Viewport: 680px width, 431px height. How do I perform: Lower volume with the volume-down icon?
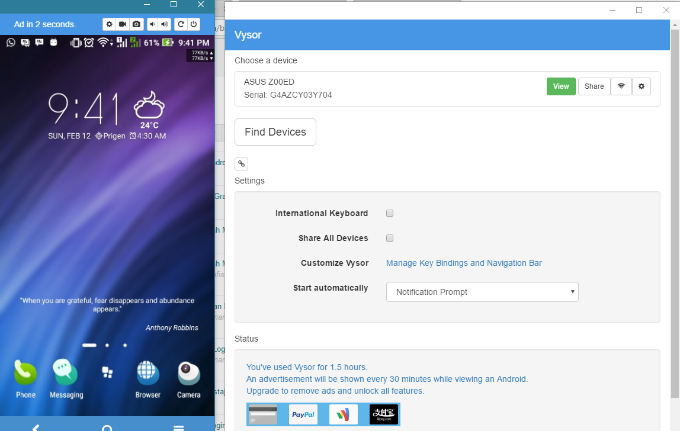pyautogui.click(x=152, y=24)
